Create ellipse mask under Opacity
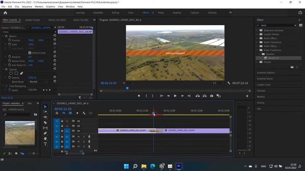The image size is (305, 171). (11, 73)
